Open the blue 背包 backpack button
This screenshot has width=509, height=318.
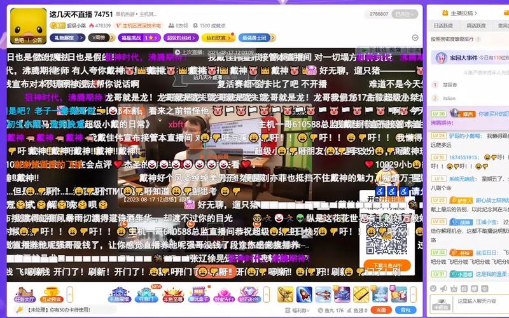pyautogui.click(x=406, y=310)
